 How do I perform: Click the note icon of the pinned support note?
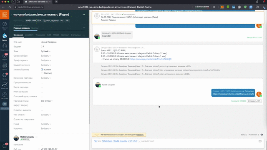(97, 16)
